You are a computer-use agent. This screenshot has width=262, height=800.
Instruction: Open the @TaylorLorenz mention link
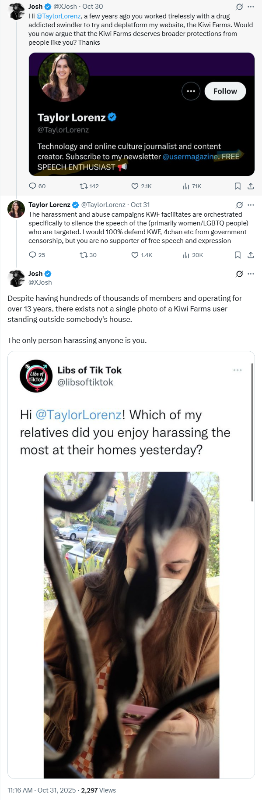tap(59, 16)
